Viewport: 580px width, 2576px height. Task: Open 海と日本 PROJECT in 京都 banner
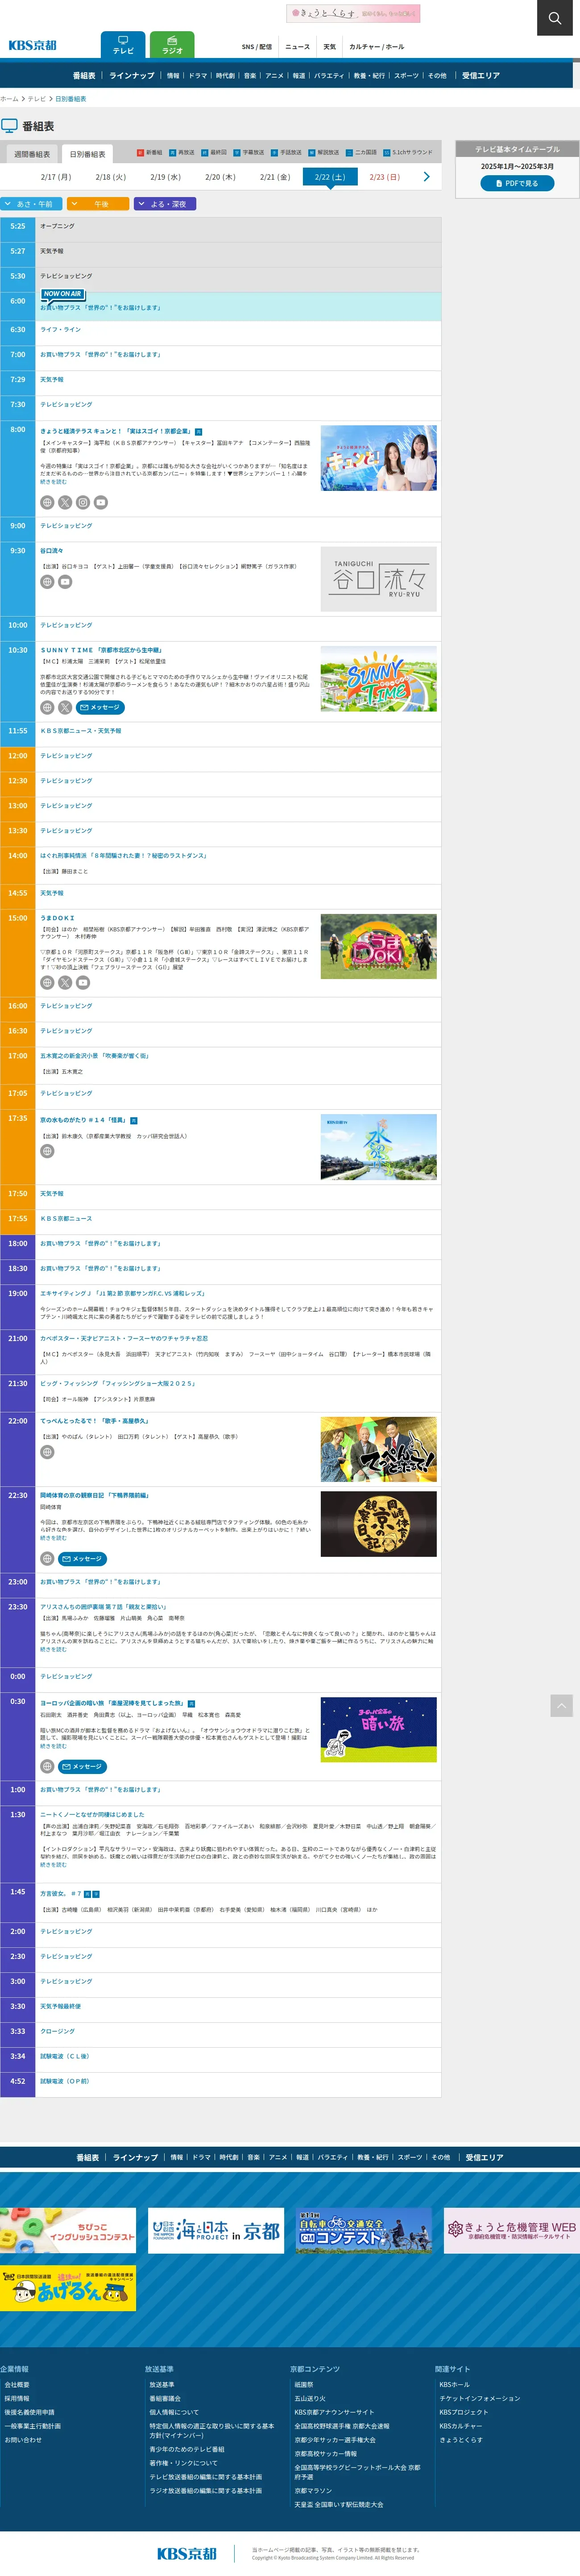point(216,2231)
